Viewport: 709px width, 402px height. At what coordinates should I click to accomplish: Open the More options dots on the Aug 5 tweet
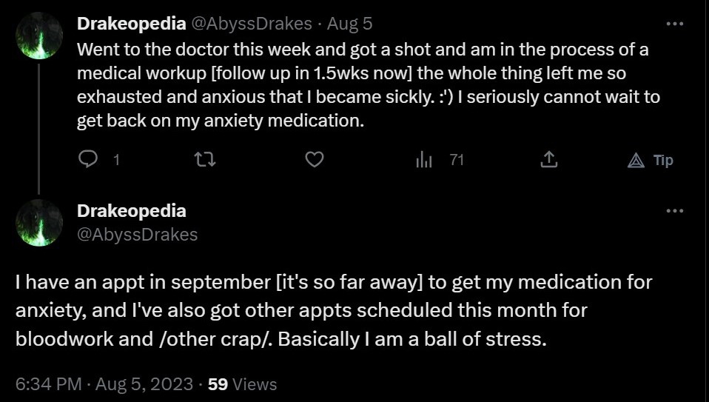click(675, 24)
